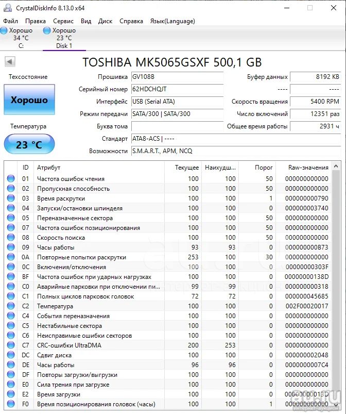This screenshot has width=346, height=414.
Task: Click status icon for attribute C6
Action: point(11,335)
